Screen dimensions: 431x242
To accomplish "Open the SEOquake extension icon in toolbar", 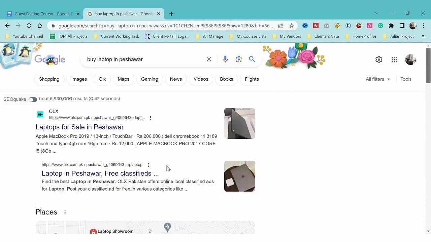I will pos(337,26).
